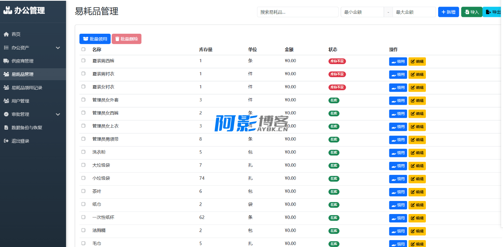
Task: Click the home icon beside 首页
Action: click(x=6, y=34)
